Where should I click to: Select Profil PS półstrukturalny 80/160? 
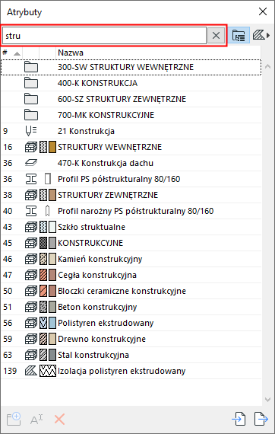[x=131, y=179]
